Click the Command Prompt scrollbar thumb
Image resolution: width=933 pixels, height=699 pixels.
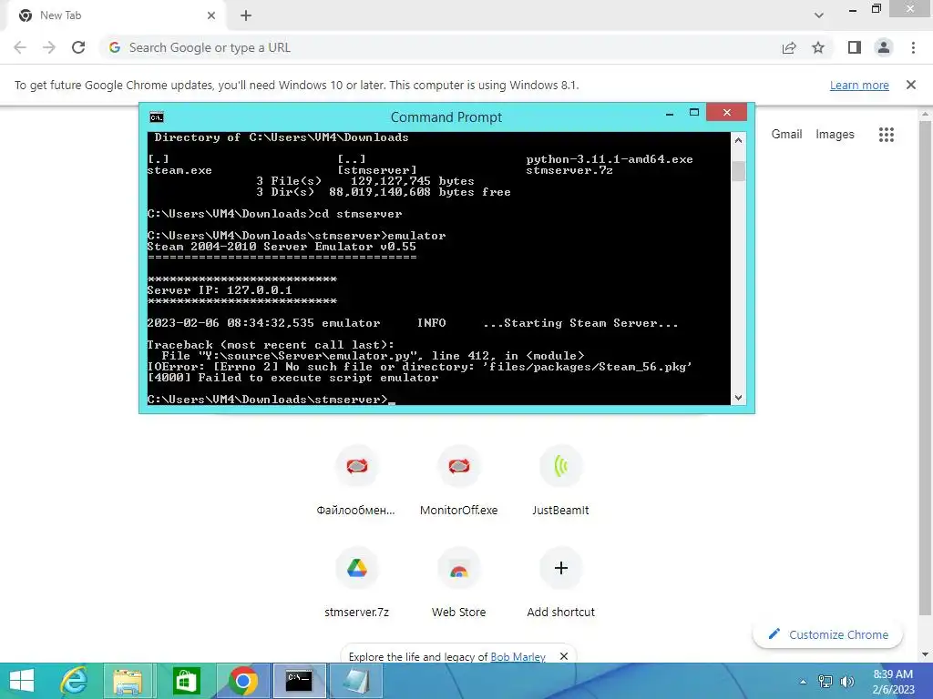[738, 171]
